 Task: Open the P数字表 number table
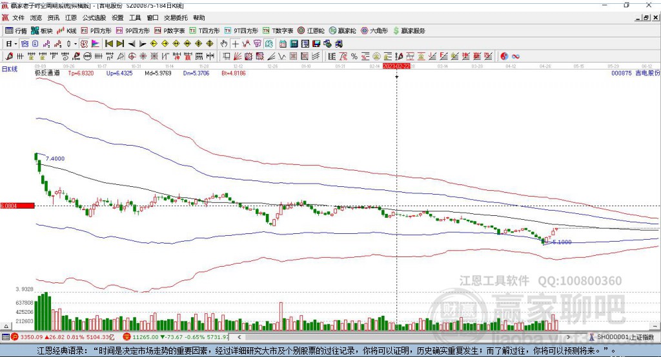click(x=170, y=31)
